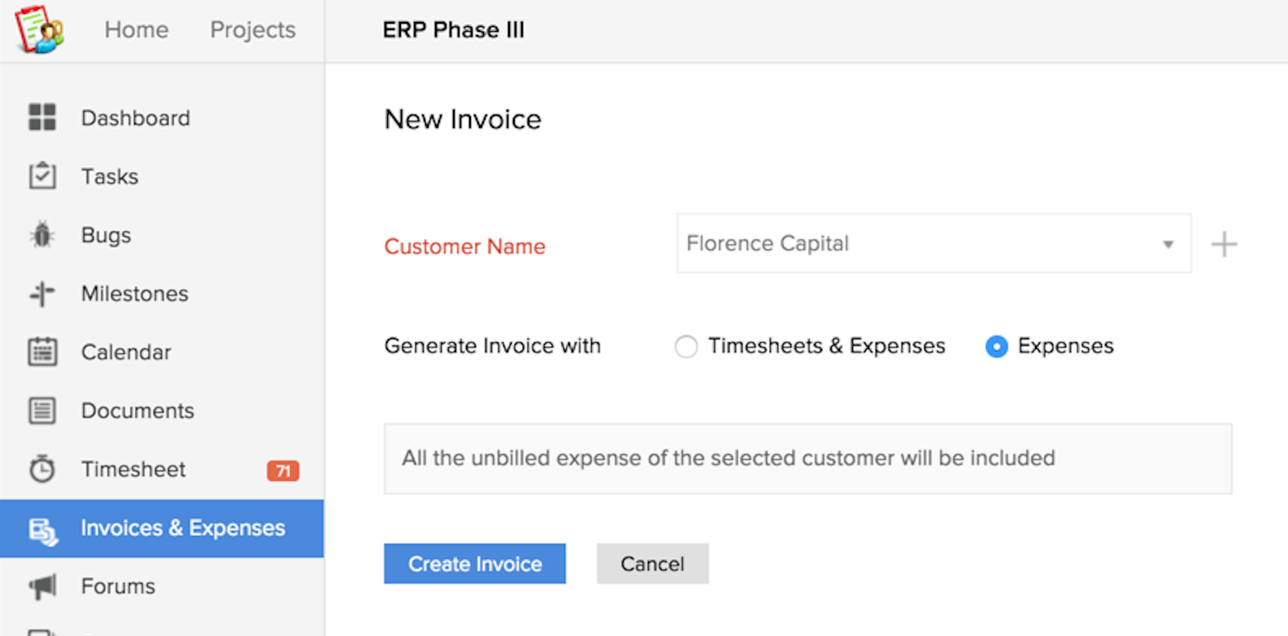
Task: Click the Forums megaphone icon
Action: click(x=42, y=586)
